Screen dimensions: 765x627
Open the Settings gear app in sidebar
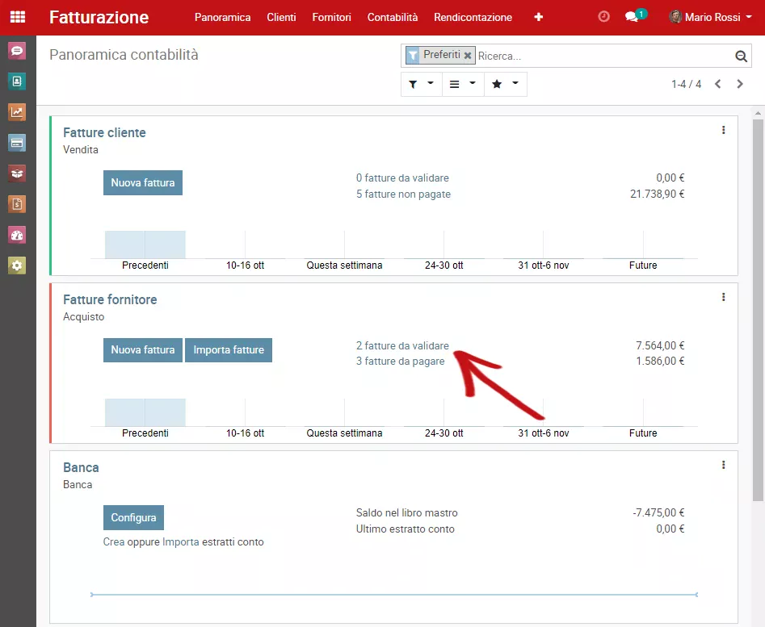pos(17,265)
